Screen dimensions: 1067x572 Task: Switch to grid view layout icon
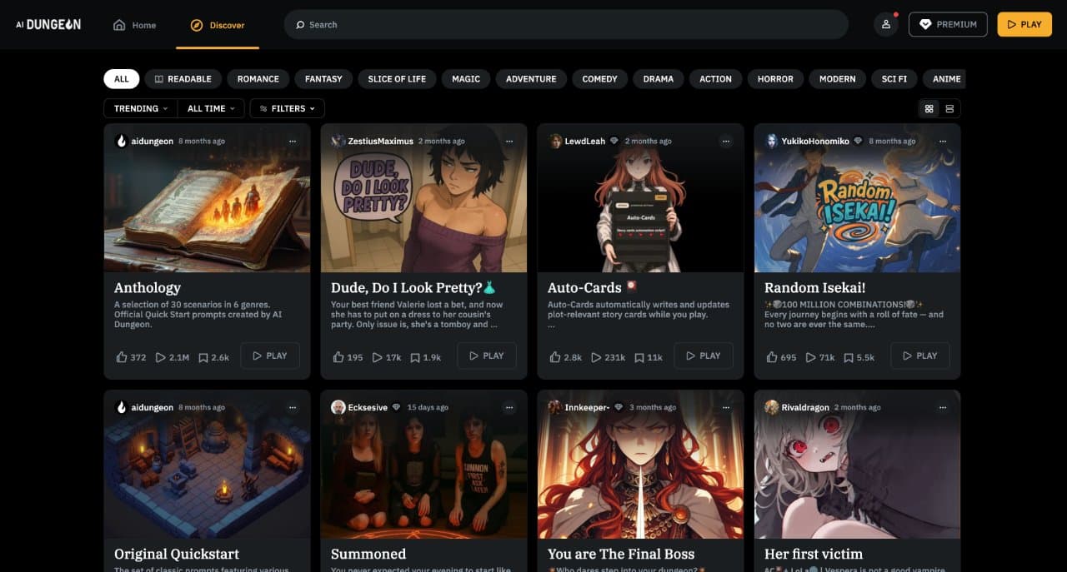(929, 108)
